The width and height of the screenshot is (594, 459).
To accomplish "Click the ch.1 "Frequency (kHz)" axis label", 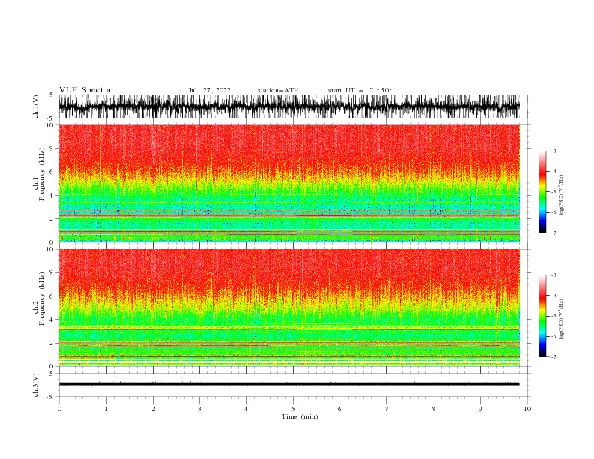I will 41,174.
